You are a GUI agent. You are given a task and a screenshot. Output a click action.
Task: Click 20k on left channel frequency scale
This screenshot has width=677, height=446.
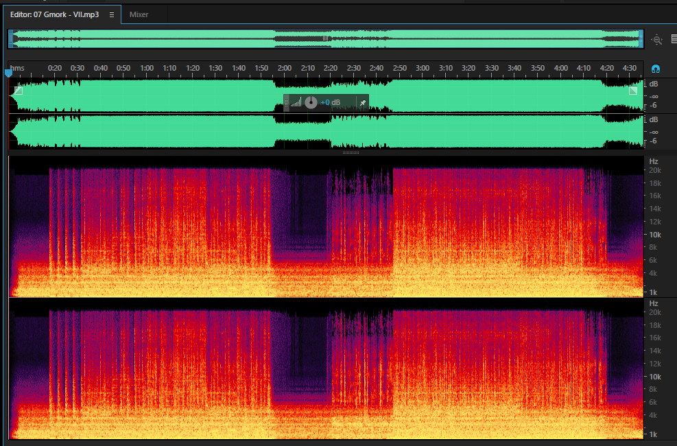pos(655,171)
